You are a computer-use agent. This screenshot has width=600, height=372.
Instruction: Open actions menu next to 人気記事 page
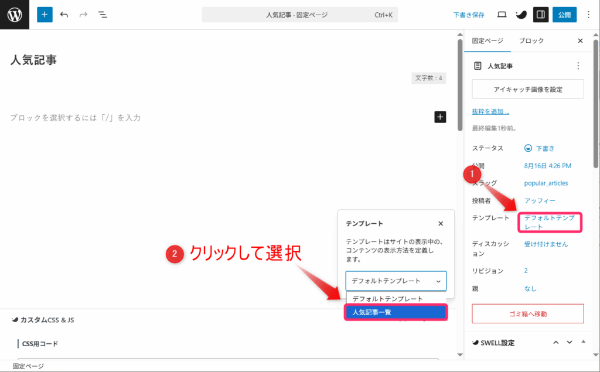578,66
